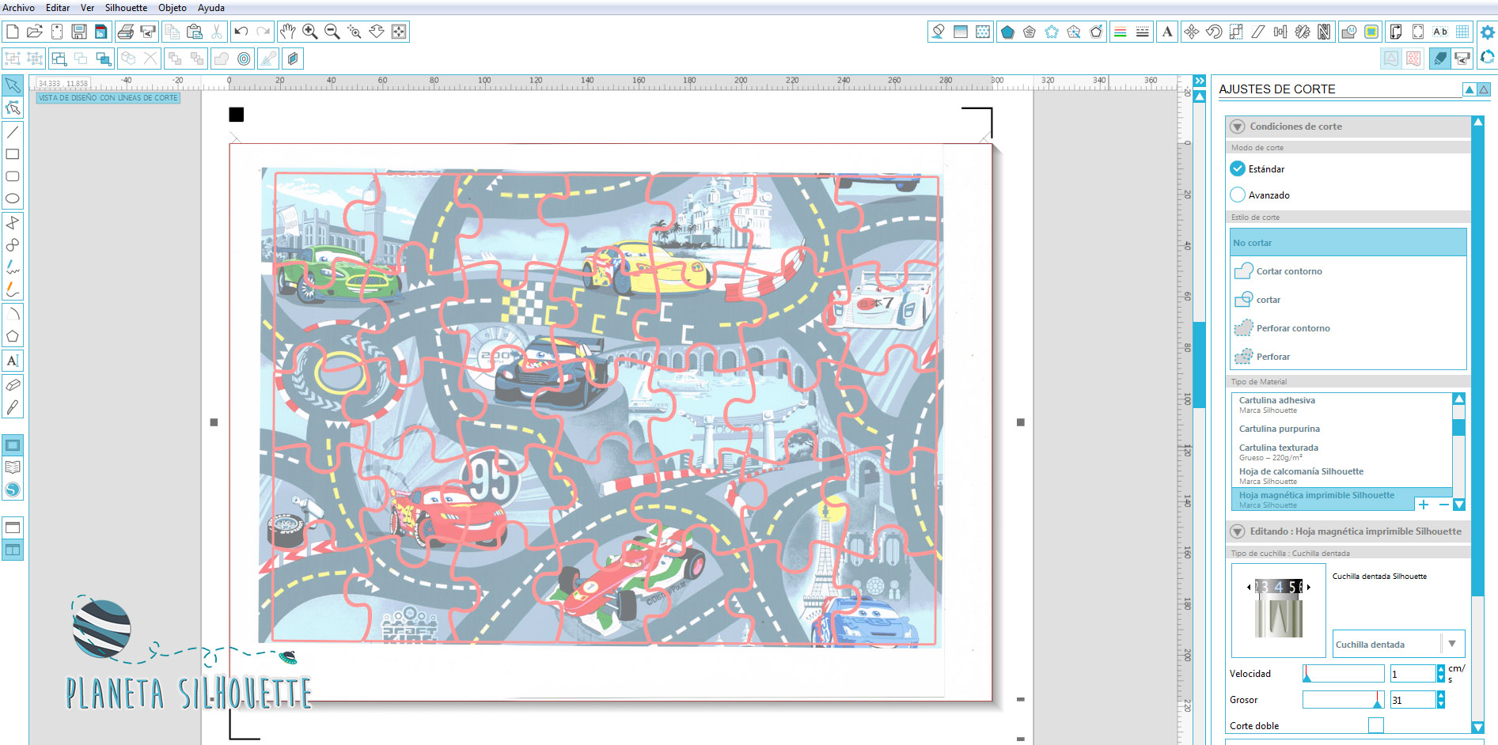Select the rectangle drawing tool
Image resolution: width=1498 pixels, height=745 pixels.
click(x=13, y=154)
